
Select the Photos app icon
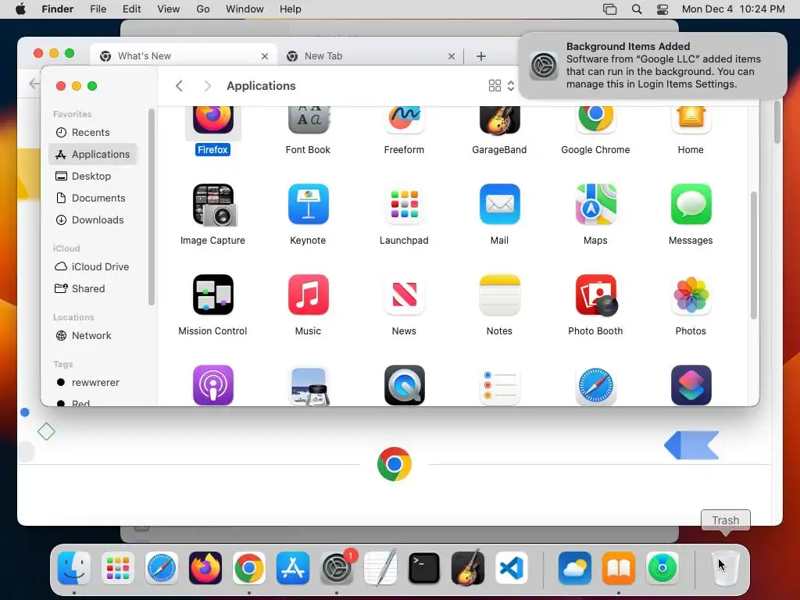691,295
